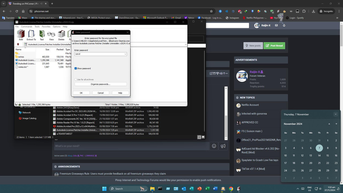Select the extras folder in the archive
The image size is (343, 193).
(21, 57)
